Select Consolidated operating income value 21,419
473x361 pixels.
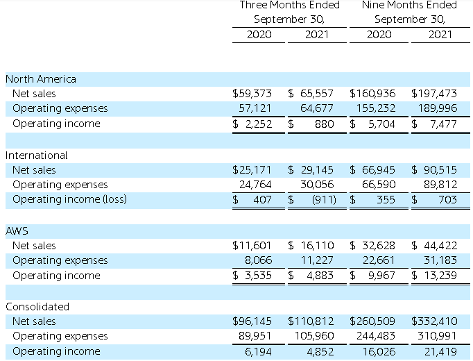(440, 351)
